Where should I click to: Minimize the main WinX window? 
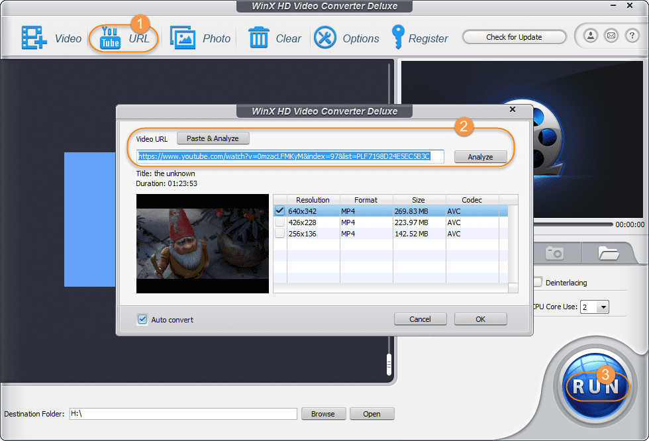click(x=613, y=5)
